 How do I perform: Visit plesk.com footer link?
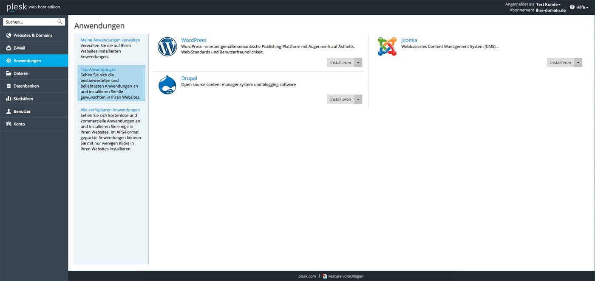(307, 276)
